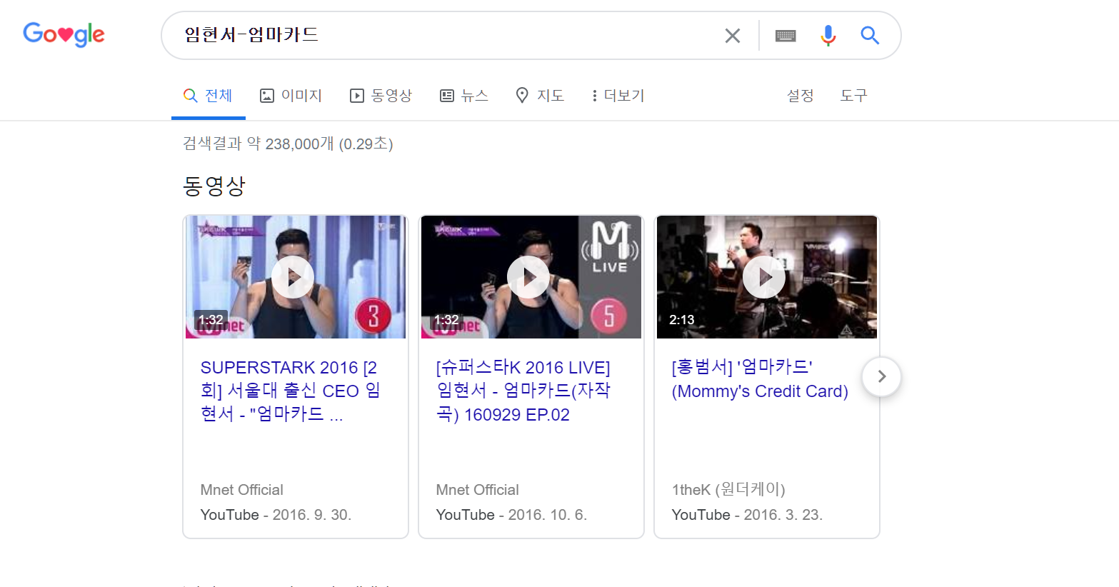Submit search with magnifying glass icon
Image resolution: width=1119 pixels, height=587 pixels.
pyautogui.click(x=869, y=35)
